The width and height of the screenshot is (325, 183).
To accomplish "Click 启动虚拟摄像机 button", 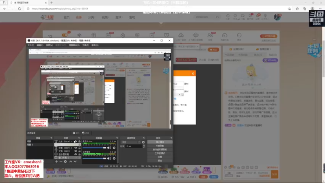I will (160, 150).
